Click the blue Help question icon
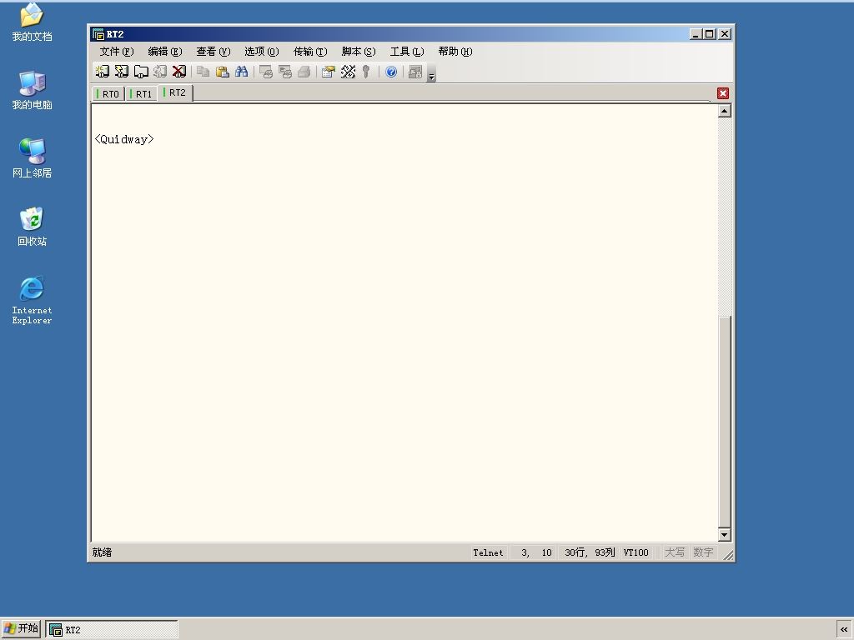The image size is (854, 640). click(x=391, y=72)
